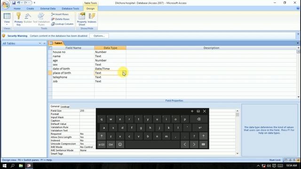Tap the letter m key
This screenshot has width=301, height=169.
click(x=166, y=136)
